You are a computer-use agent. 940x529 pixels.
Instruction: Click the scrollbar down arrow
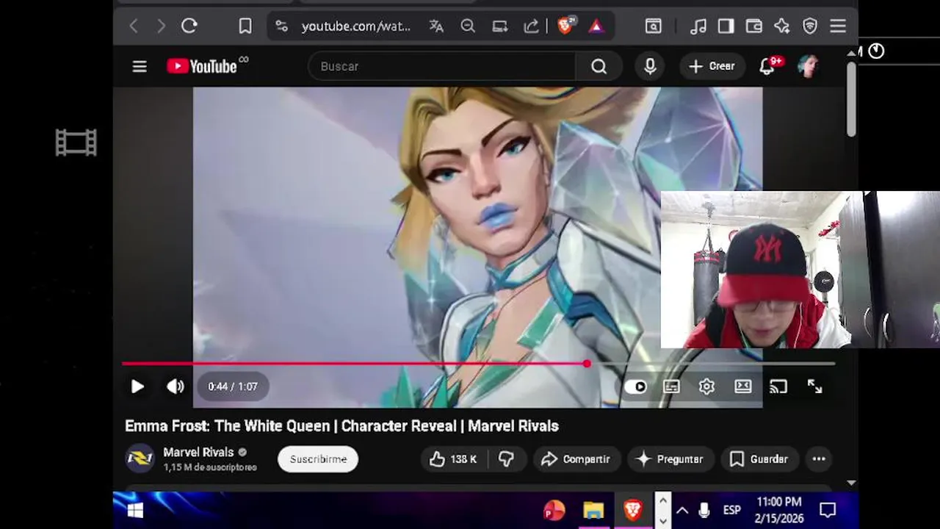pos(851,483)
